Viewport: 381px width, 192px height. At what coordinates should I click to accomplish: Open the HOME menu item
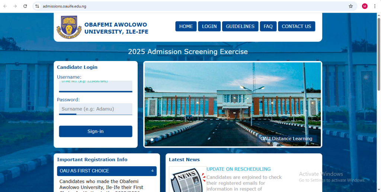pos(186,26)
